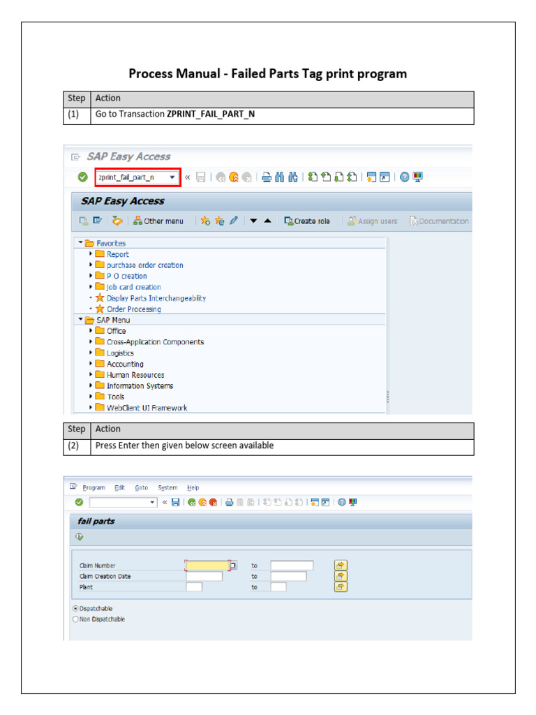Open the command field dropdown in fail parts screen
Screen dimensions: 536x715
[x=153, y=502]
